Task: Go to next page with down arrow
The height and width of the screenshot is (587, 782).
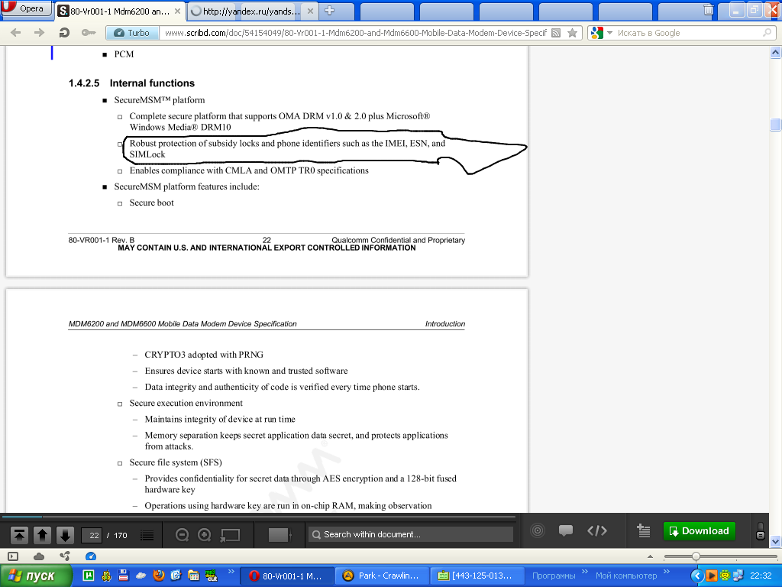Action: 65,535
